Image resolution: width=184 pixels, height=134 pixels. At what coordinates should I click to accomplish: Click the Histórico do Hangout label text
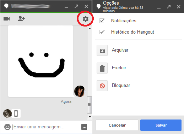[x=132, y=32]
